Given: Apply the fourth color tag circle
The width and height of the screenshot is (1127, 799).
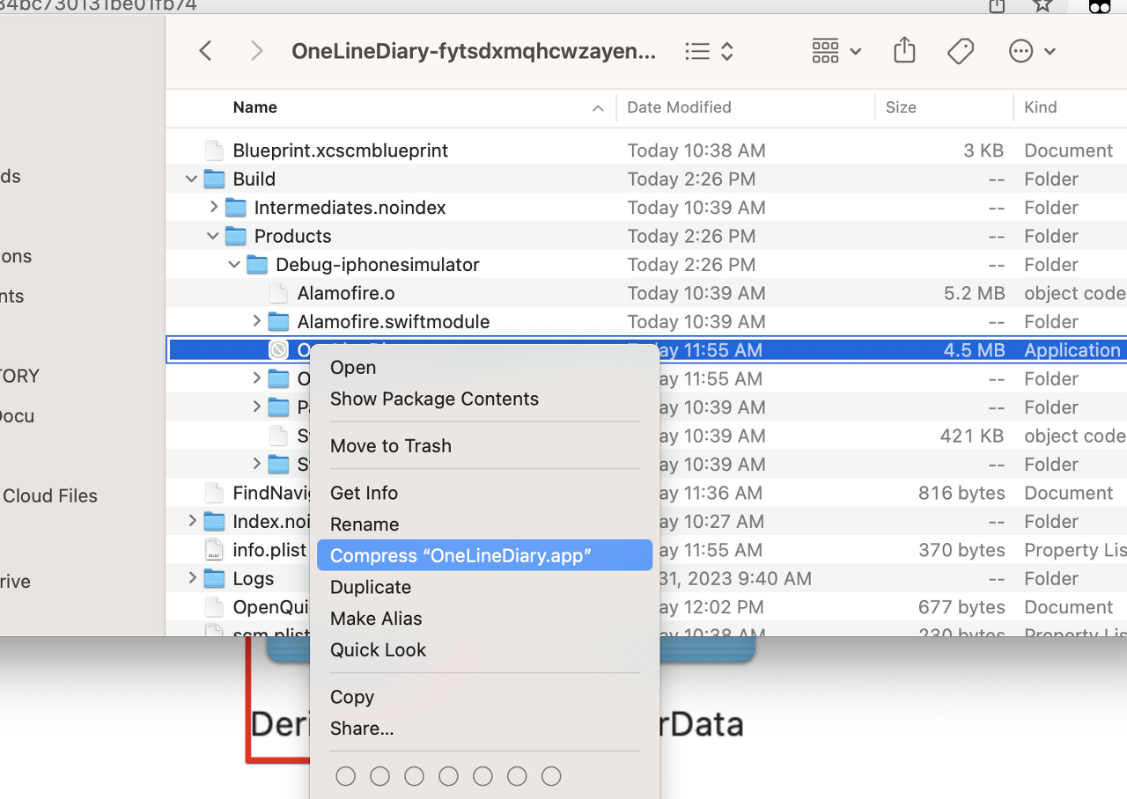Looking at the screenshot, I should (x=448, y=776).
